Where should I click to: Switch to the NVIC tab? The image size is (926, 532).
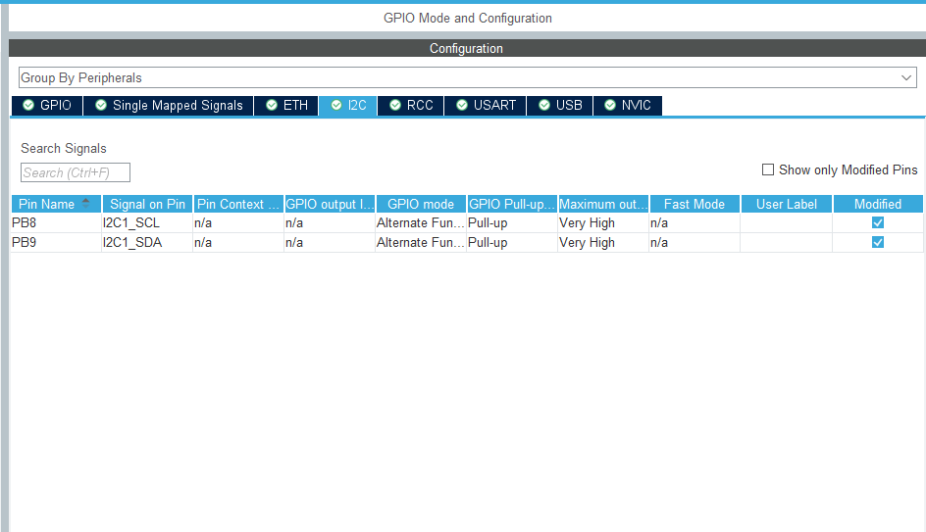(627, 105)
